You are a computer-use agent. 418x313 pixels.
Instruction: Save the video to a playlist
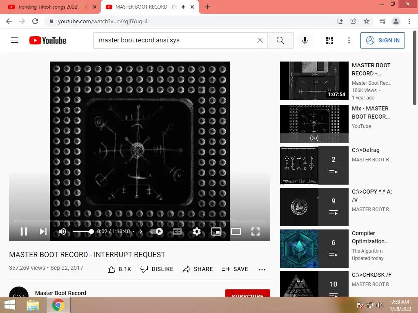coord(235,269)
